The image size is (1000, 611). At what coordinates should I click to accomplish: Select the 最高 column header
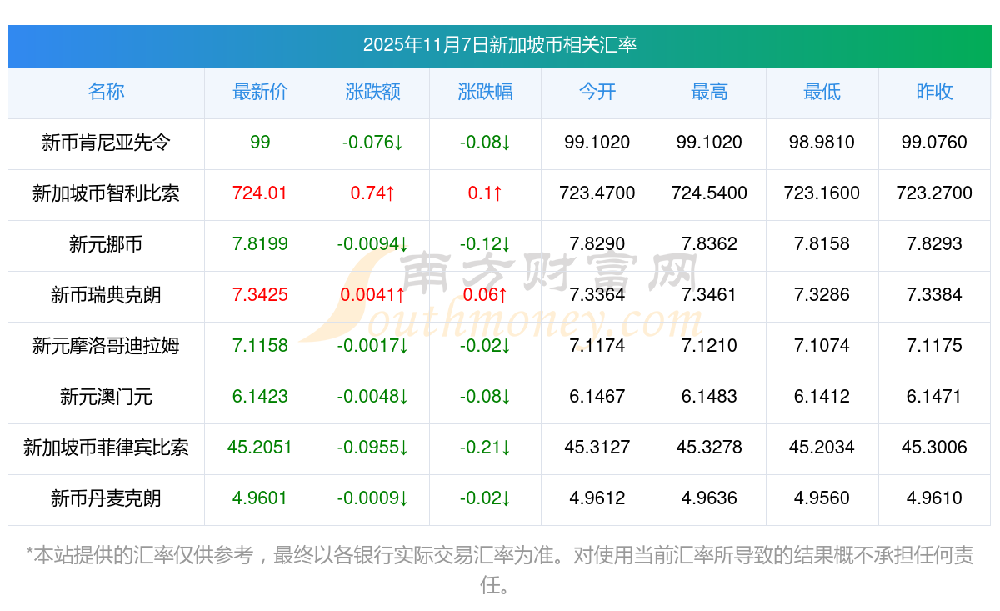tap(709, 92)
